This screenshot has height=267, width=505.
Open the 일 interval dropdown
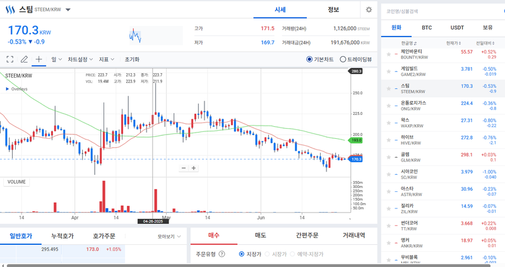click(x=57, y=59)
